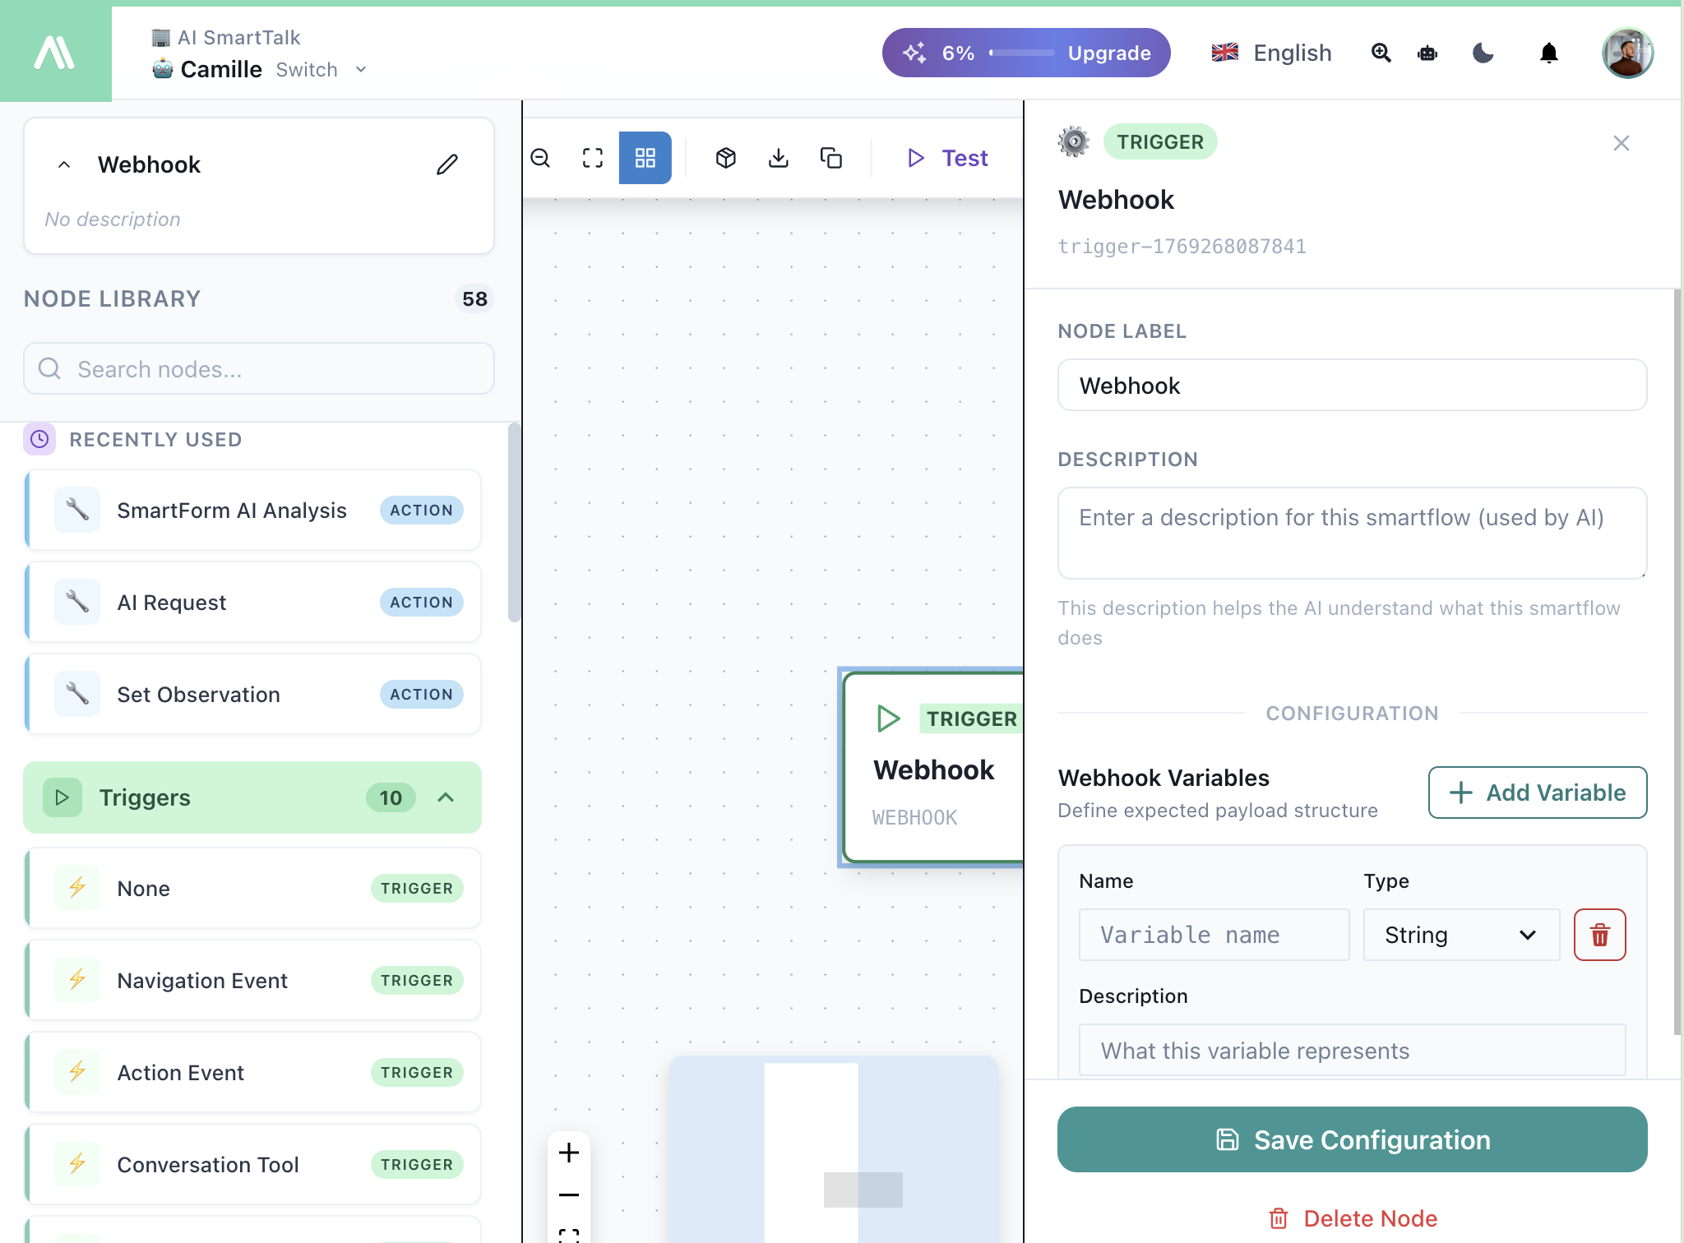Viewport: 1684px width, 1243px height.
Task: Click the package export icon in canvas toolbar
Action: pos(726,158)
